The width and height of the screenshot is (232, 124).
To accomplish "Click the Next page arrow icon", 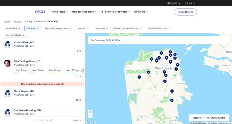I will (x=80, y=120).
